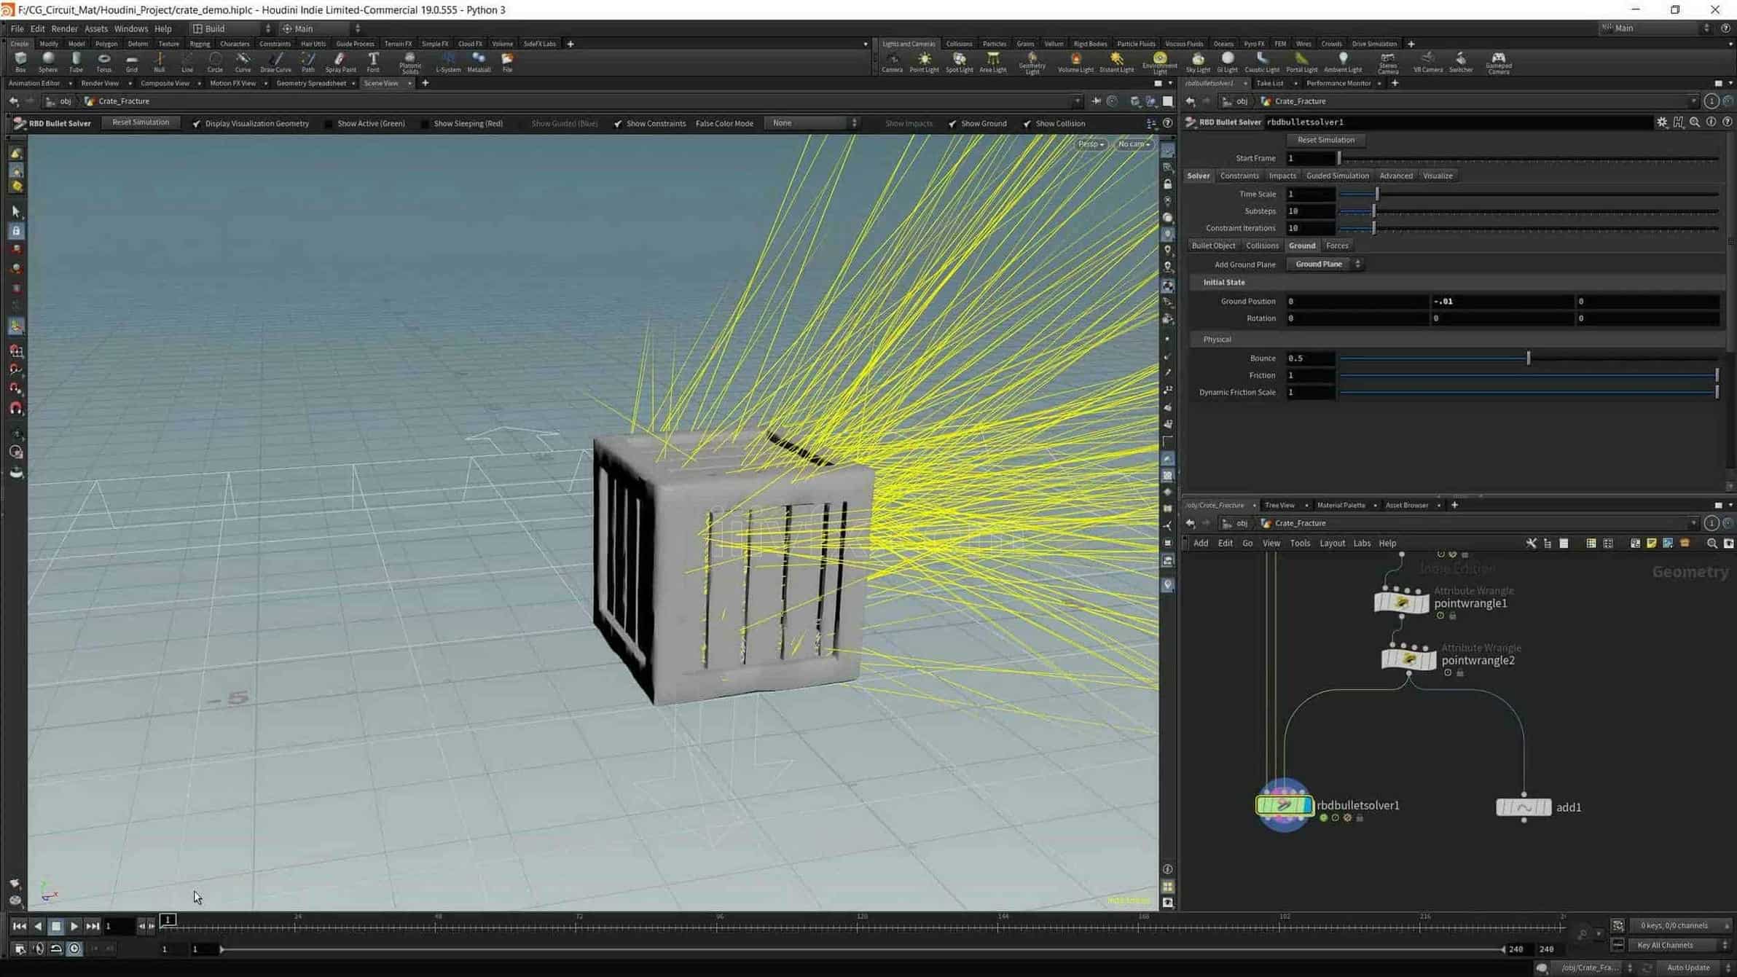Screen dimensions: 1737x977
Task: Toggle Show Ground checkbox
Action: pyautogui.click(x=952, y=123)
